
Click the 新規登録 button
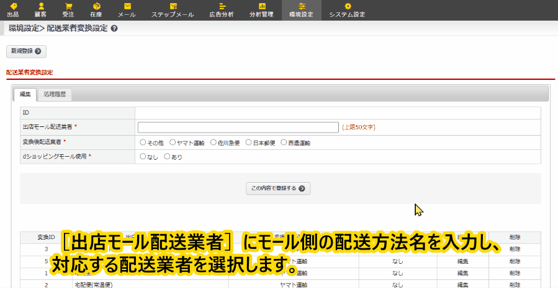(26, 51)
